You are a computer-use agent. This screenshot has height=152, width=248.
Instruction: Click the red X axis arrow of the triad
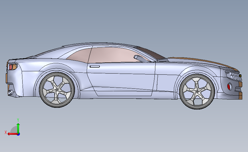click(x=13, y=134)
